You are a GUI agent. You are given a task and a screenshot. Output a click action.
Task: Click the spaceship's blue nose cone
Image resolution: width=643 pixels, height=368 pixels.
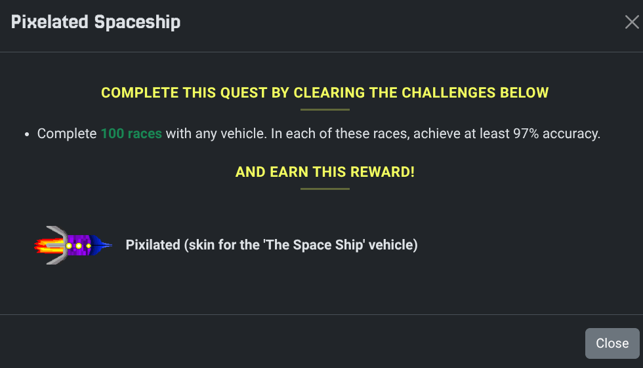tap(102, 246)
